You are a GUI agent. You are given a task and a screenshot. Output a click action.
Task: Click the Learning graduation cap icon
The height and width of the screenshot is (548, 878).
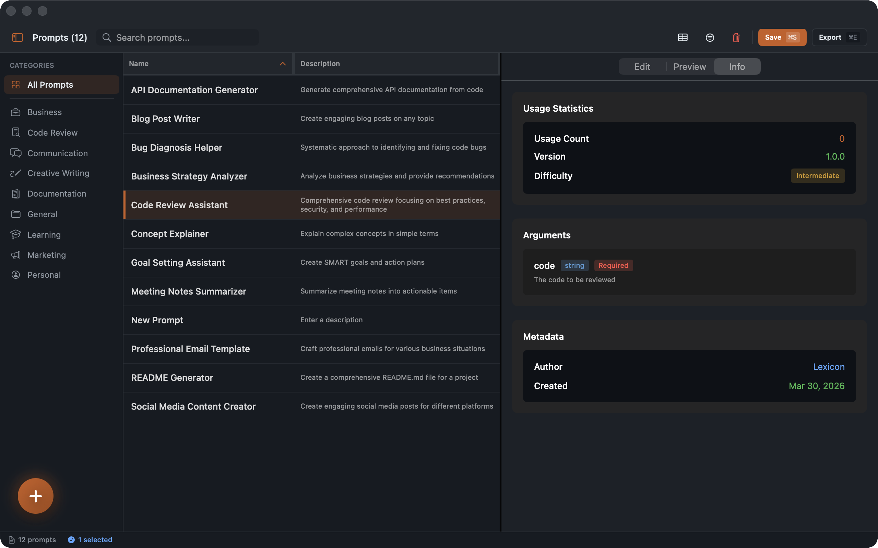[x=15, y=235]
